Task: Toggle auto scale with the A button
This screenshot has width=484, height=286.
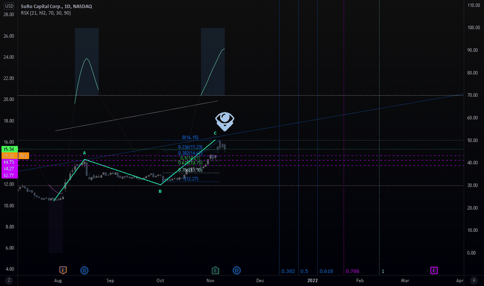Action: [x=474, y=280]
